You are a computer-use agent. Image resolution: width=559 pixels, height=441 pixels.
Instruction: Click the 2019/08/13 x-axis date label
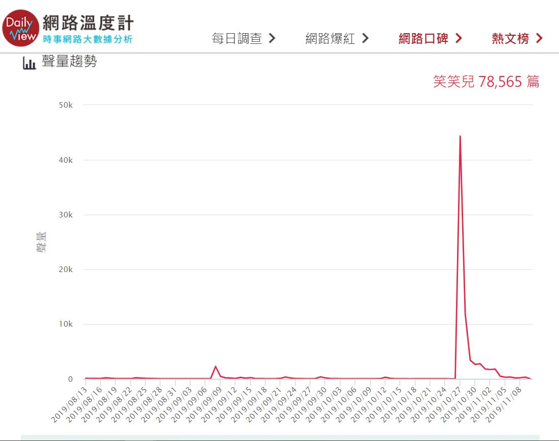coord(69,404)
